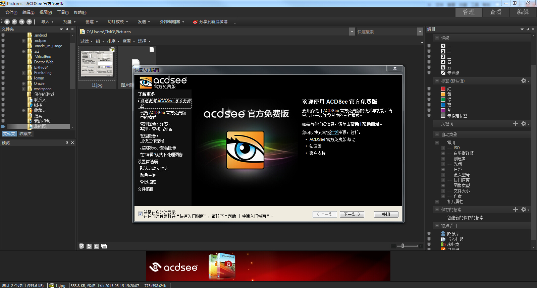
Task: Select the blue 蓝 label swatch
Action: tap(443, 105)
